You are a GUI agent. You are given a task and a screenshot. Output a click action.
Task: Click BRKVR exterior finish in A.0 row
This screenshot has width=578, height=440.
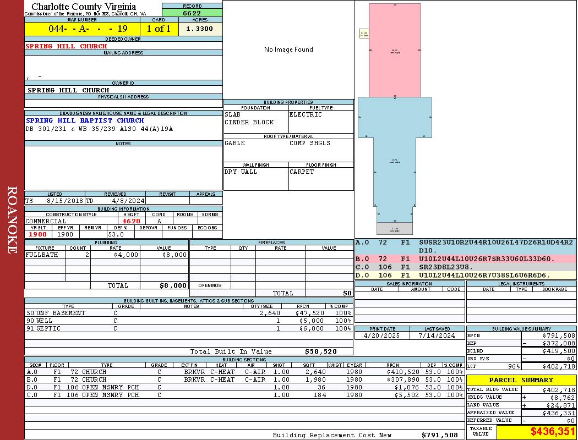pyautogui.click(x=194, y=372)
